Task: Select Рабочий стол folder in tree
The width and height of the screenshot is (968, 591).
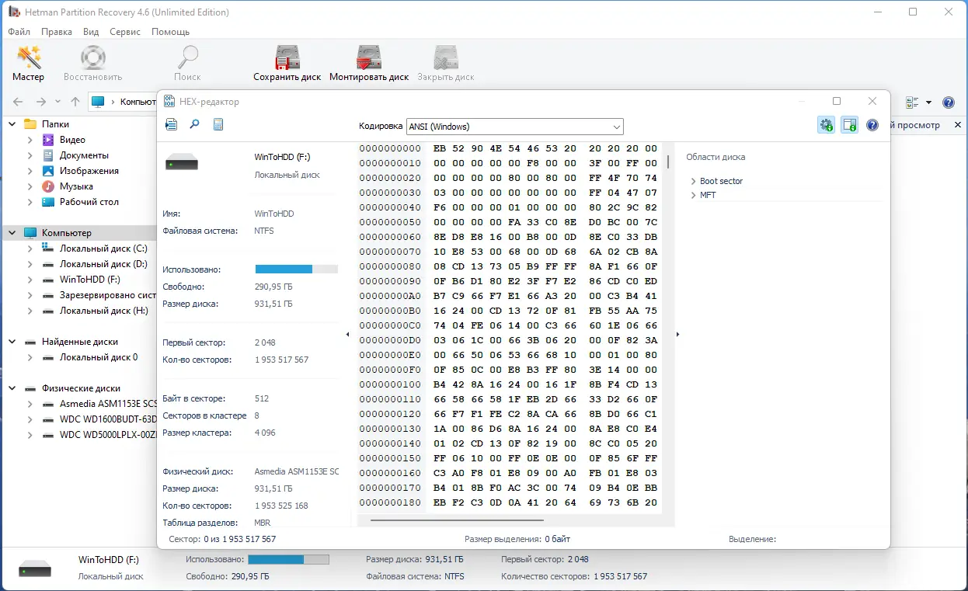Action: click(89, 202)
